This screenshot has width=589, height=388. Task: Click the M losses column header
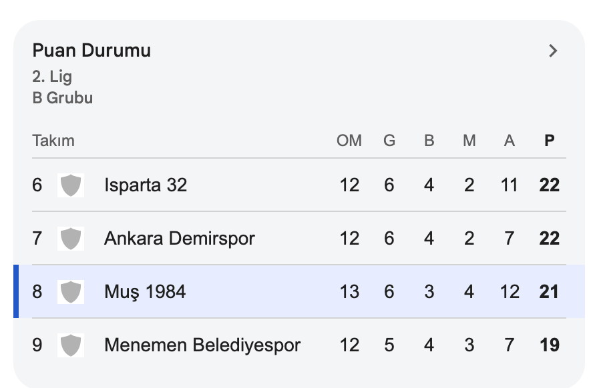pyautogui.click(x=469, y=141)
